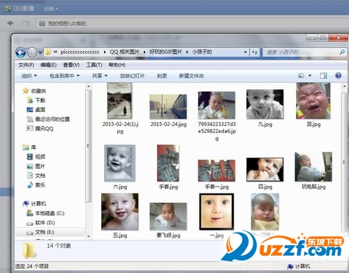Open the help question mark icon
The width and height of the screenshot is (349, 273).
tap(338, 75)
